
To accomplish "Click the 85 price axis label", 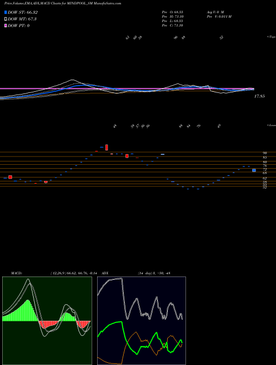I will 264,157.
